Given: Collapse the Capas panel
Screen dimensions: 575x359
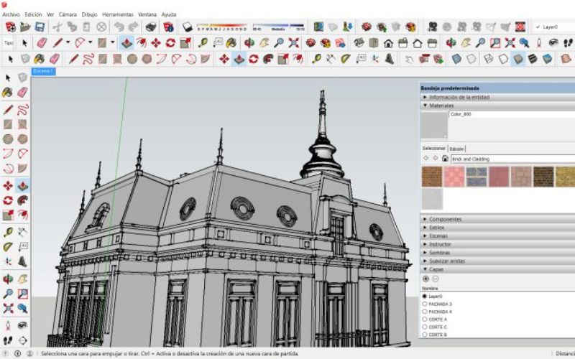Looking at the screenshot, I should [x=497, y=269].
